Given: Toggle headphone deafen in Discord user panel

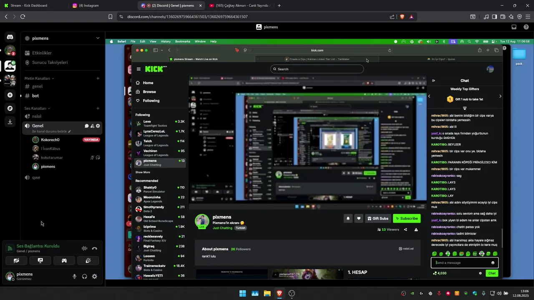Looking at the screenshot, I should pos(85,276).
